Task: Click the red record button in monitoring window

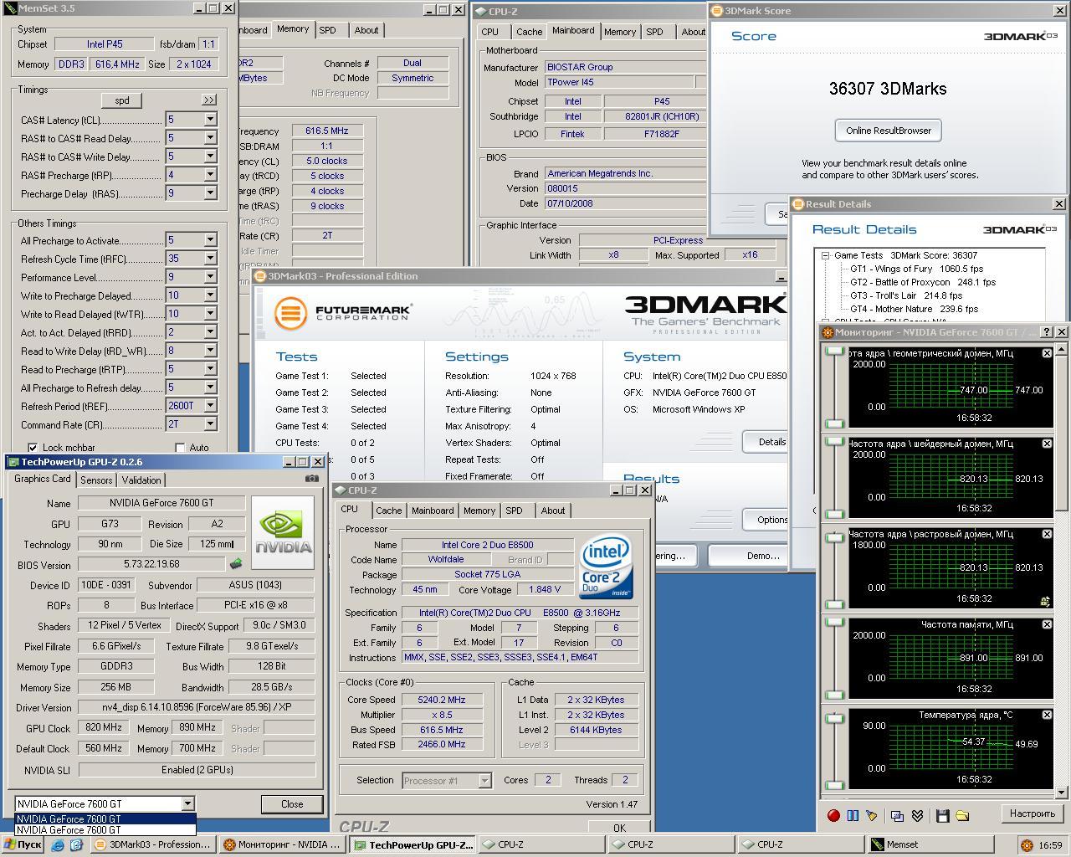Action: 833,815
